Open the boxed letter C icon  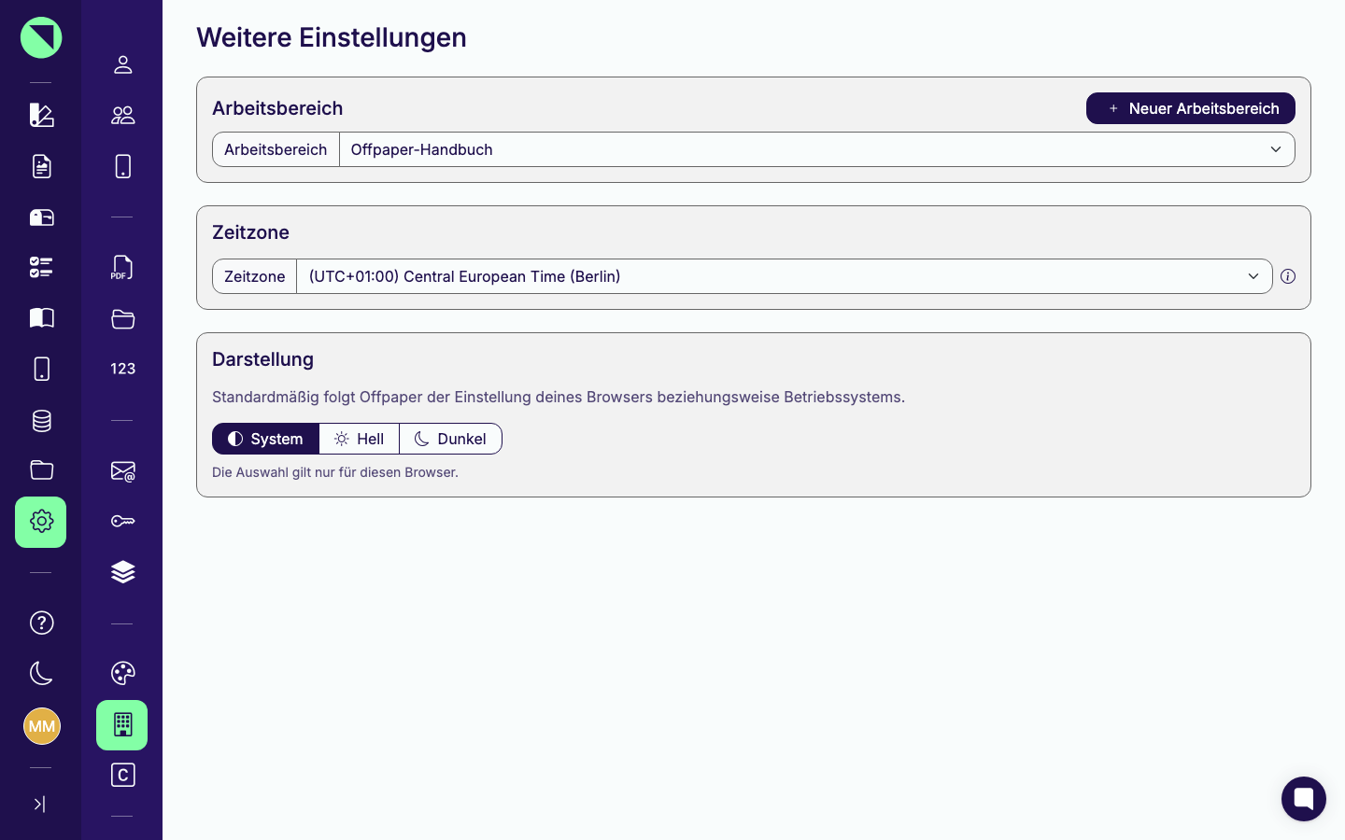pos(122,775)
